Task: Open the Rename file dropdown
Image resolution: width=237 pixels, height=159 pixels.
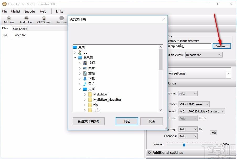Action: (x=204, y=55)
